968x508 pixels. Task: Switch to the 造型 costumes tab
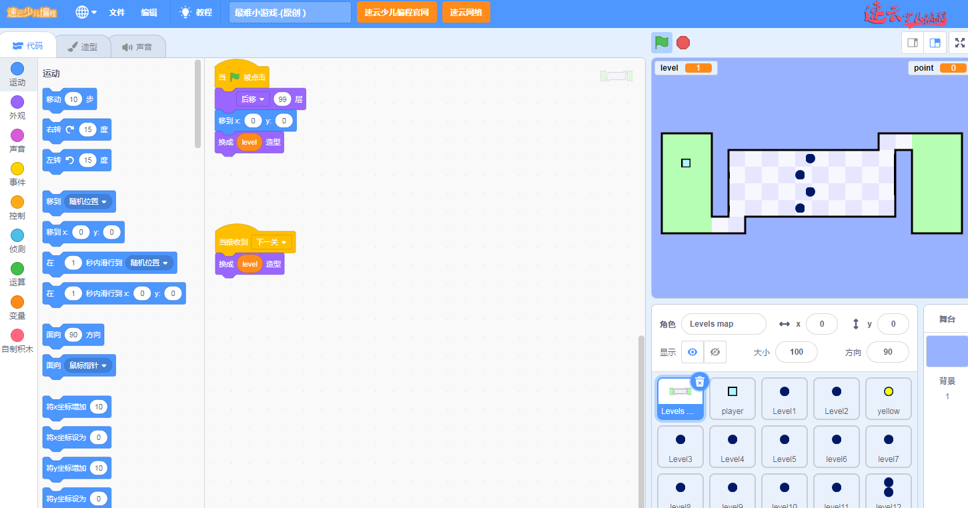(x=83, y=47)
